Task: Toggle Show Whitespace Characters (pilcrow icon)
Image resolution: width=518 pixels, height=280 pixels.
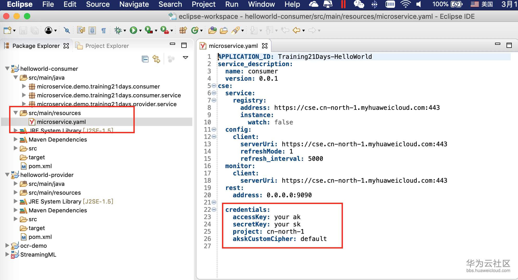Action: [103, 31]
